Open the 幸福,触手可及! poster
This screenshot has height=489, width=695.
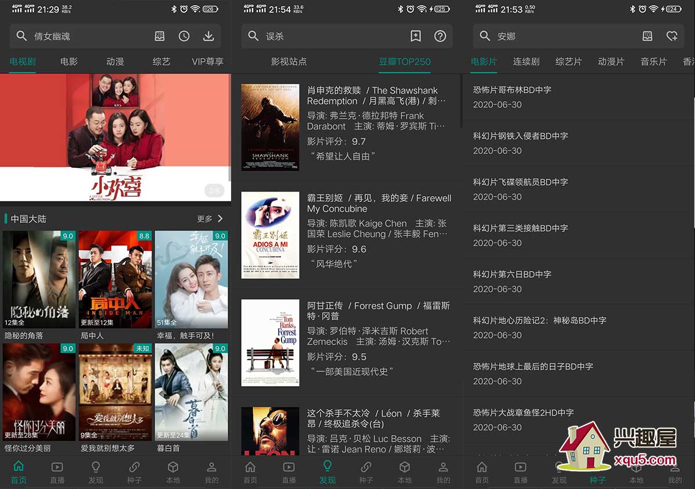pos(191,280)
